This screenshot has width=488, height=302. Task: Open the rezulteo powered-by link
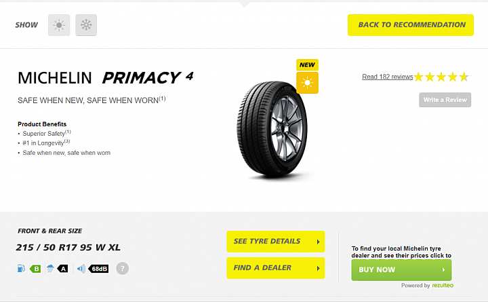coord(443,285)
